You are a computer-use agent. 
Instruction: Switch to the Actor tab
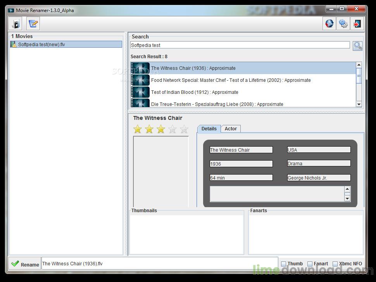point(231,129)
